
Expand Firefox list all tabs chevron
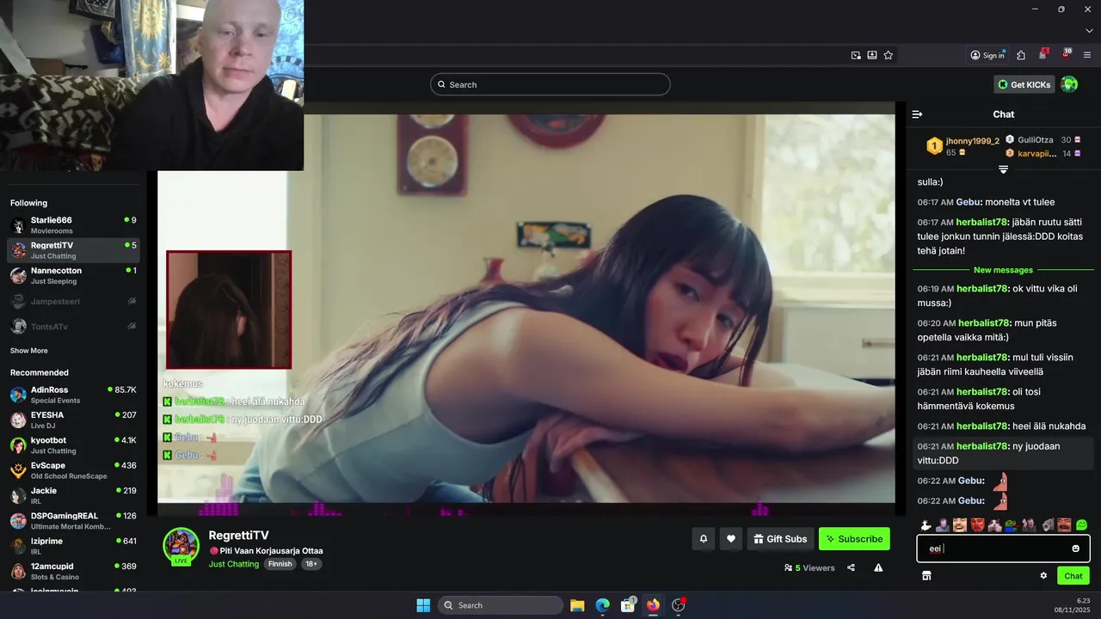point(1089,31)
